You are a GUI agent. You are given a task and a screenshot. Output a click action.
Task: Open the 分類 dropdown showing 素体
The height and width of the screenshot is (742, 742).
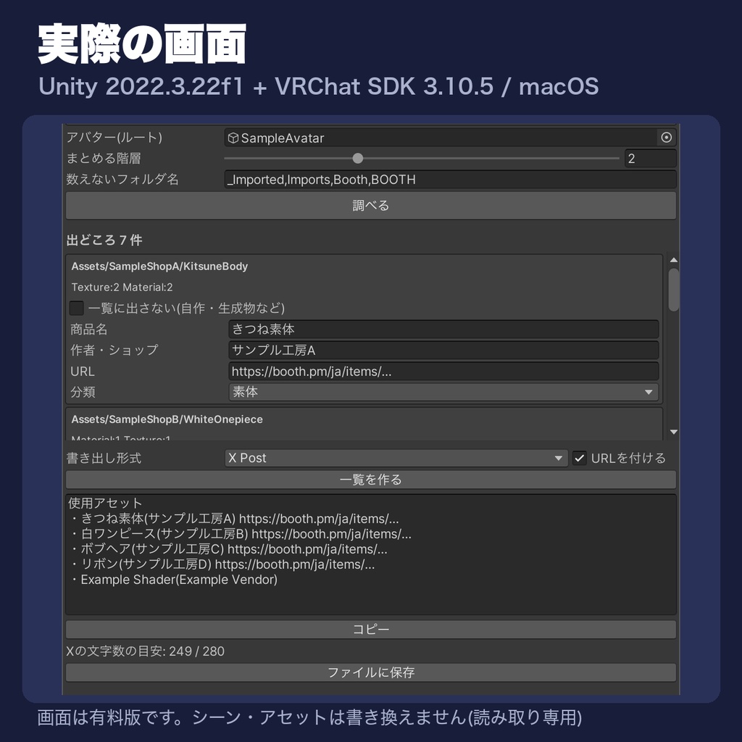coord(443,392)
